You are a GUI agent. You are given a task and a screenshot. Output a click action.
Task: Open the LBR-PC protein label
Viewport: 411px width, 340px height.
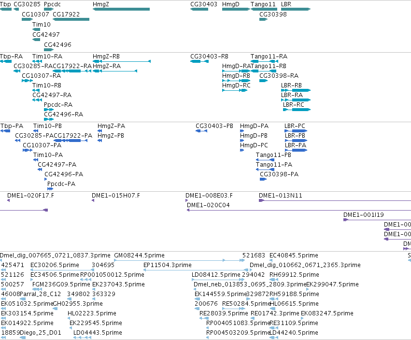(295, 126)
